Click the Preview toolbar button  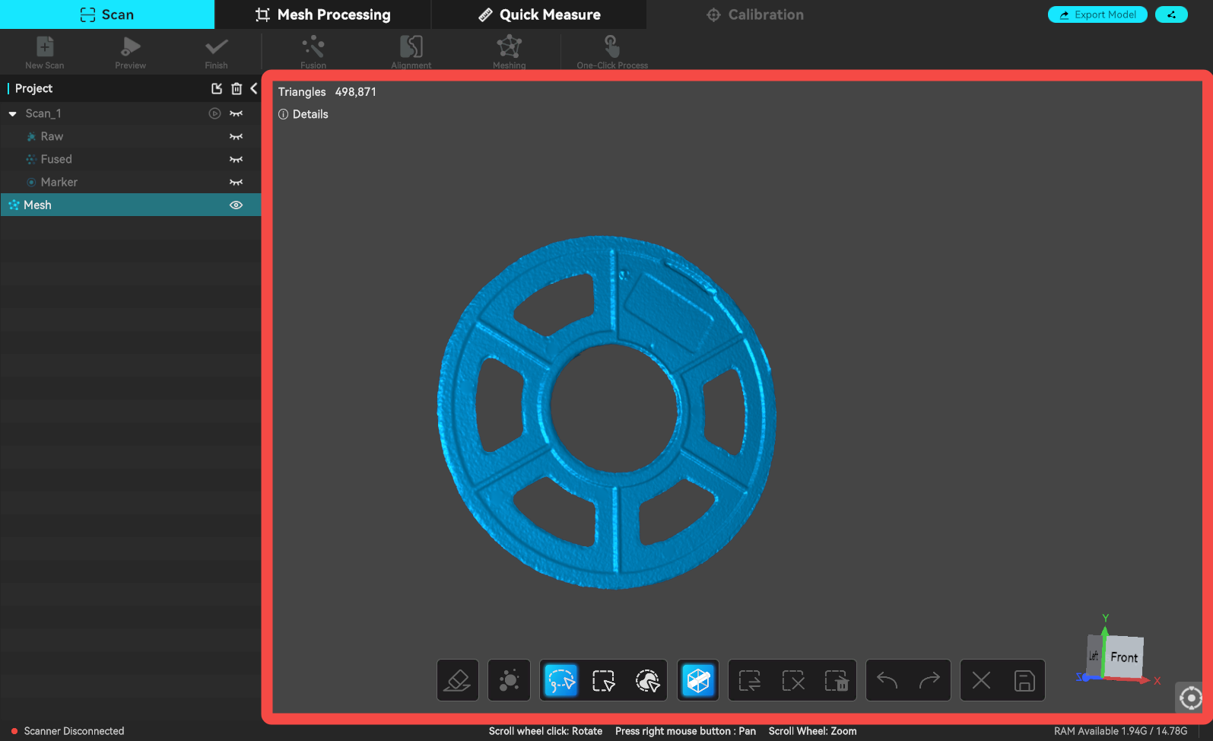click(x=131, y=52)
